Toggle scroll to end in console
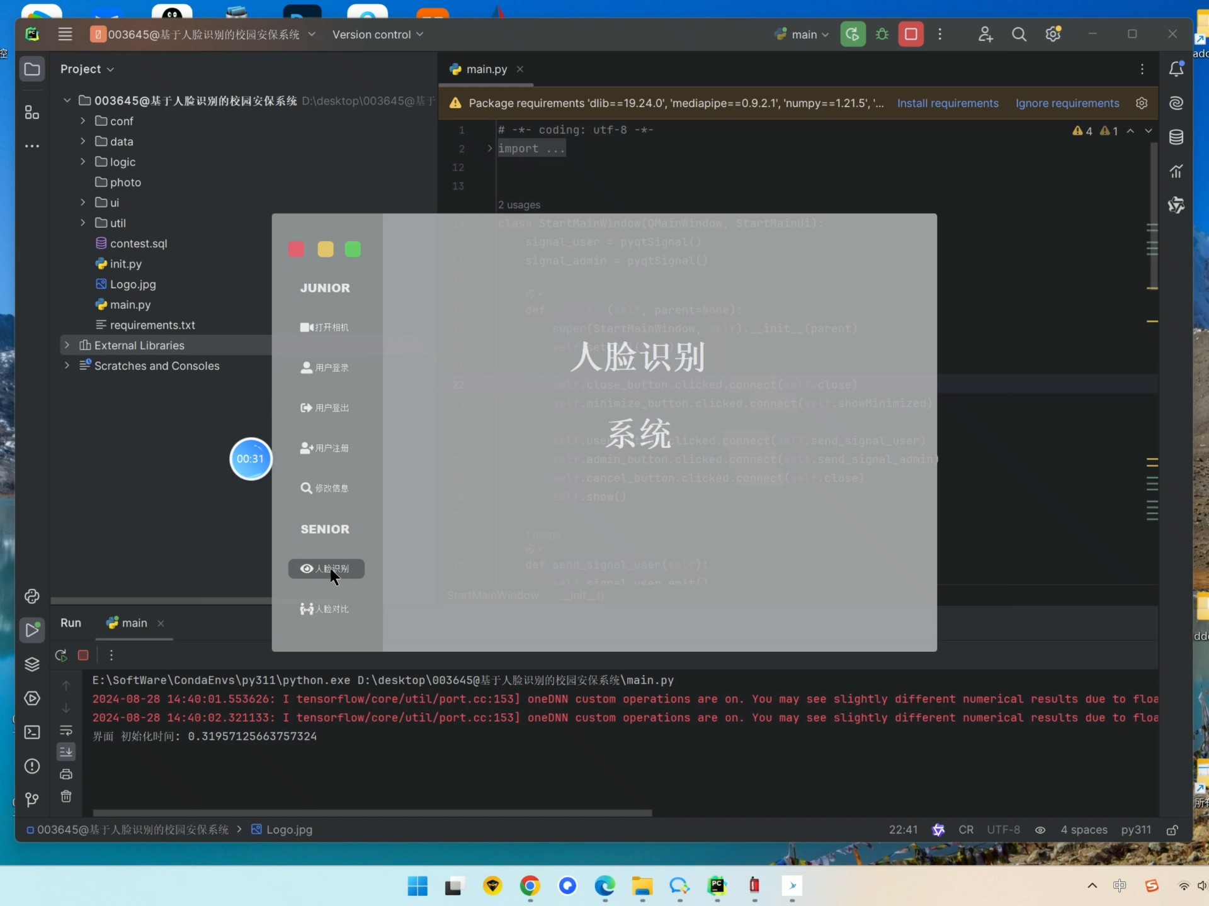 tap(66, 752)
